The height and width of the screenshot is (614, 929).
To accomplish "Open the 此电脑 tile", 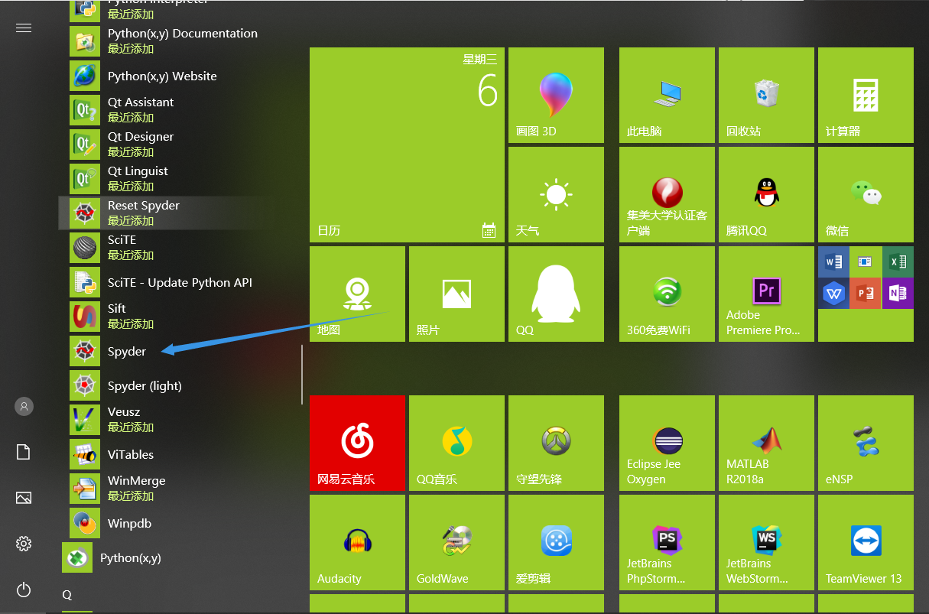I will coord(667,95).
